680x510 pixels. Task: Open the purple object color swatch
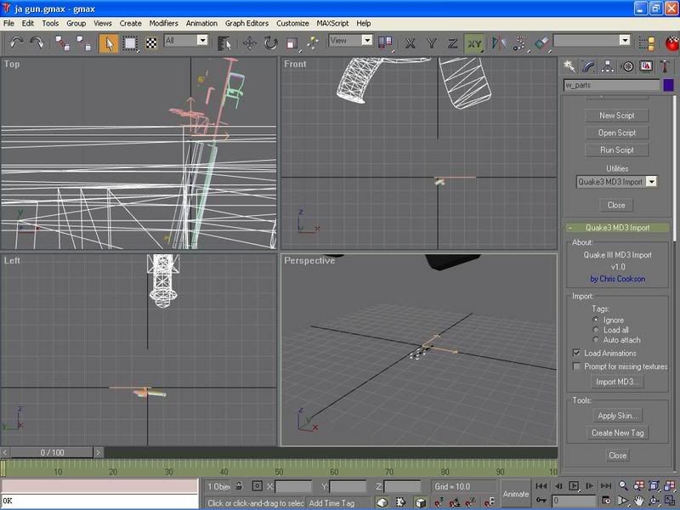coord(668,85)
